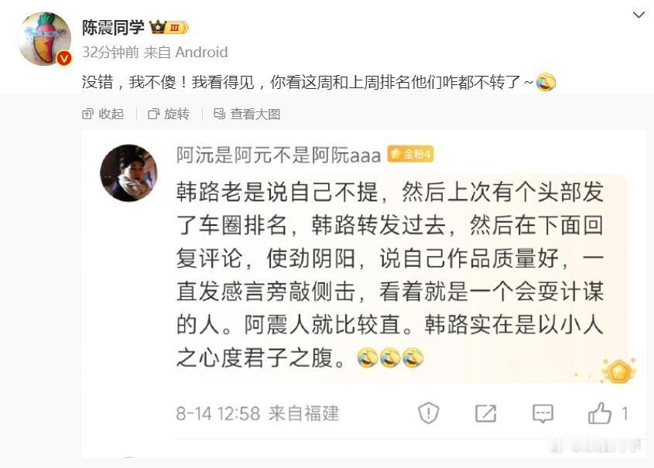Click the 收起 collapse icon

coord(87,114)
